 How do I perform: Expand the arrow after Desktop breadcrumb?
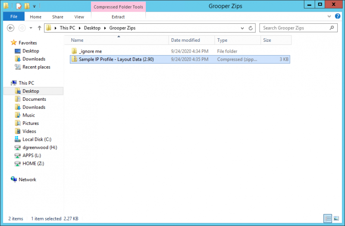105,28
